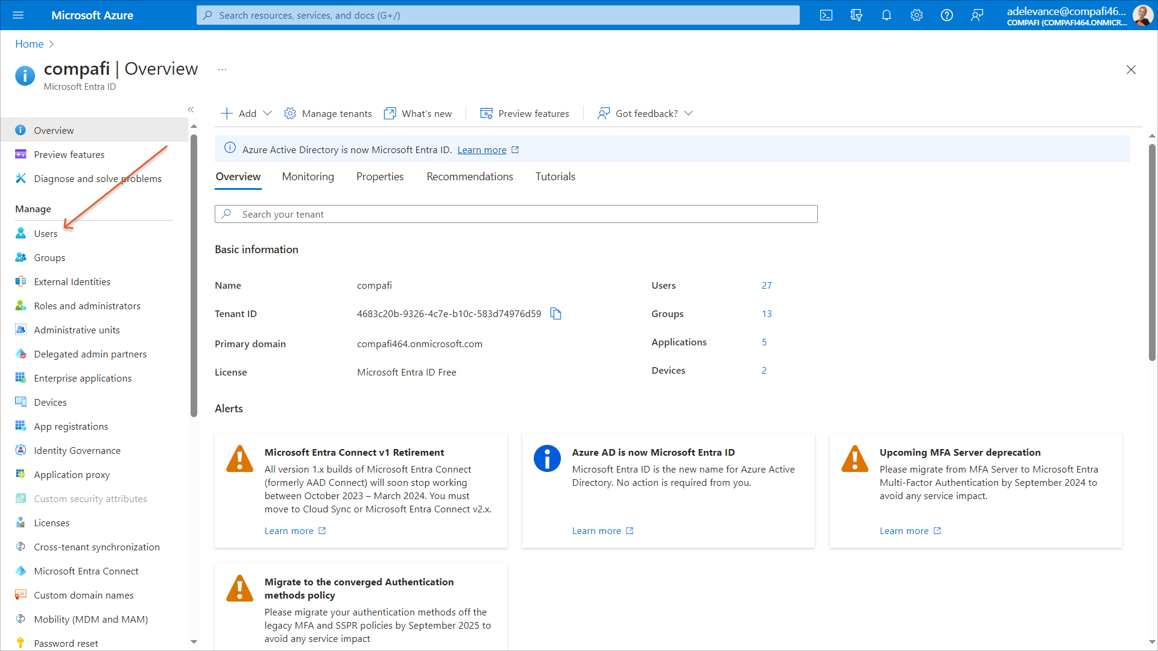
Task: Switch to the Monitoring tab
Action: [x=308, y=177]
